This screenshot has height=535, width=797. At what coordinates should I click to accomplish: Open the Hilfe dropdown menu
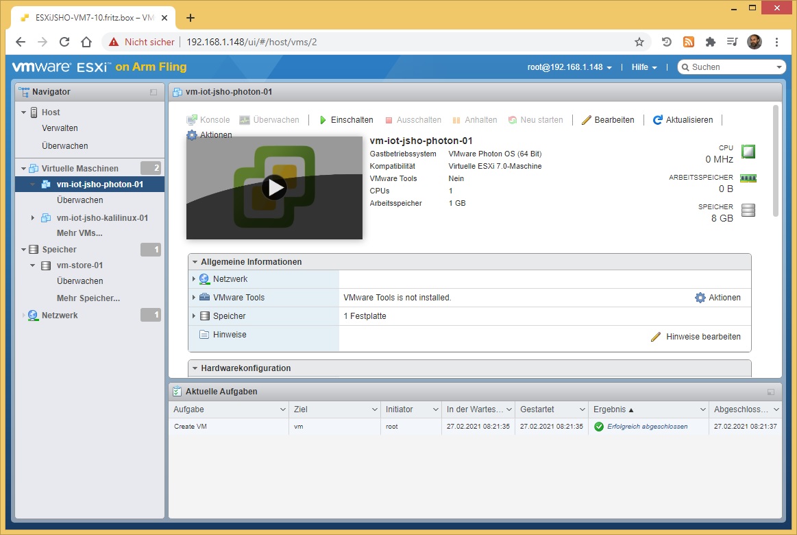tap(643, 67)
